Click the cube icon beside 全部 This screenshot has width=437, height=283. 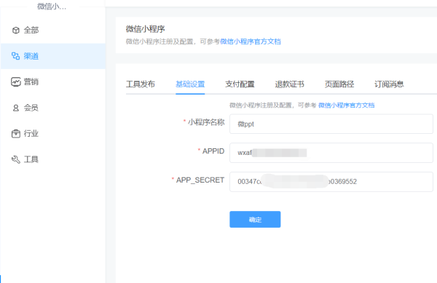click(x=16, y=30)
